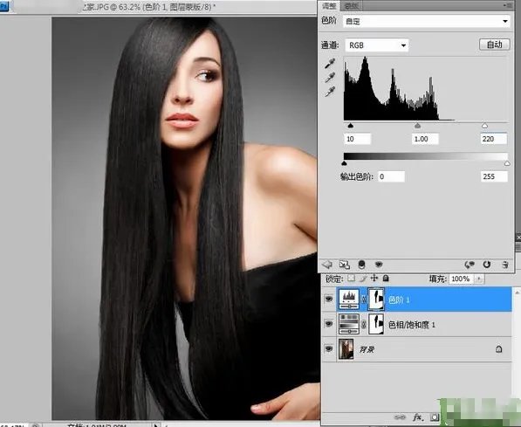
Task: Click the 色相/饱和度 1 adjustment thumbnail
Action: (x=349, y=324)
